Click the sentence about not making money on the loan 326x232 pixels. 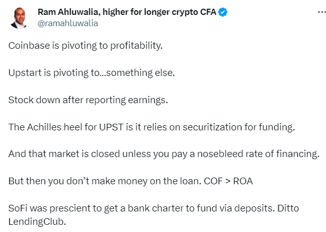[105, 181]
